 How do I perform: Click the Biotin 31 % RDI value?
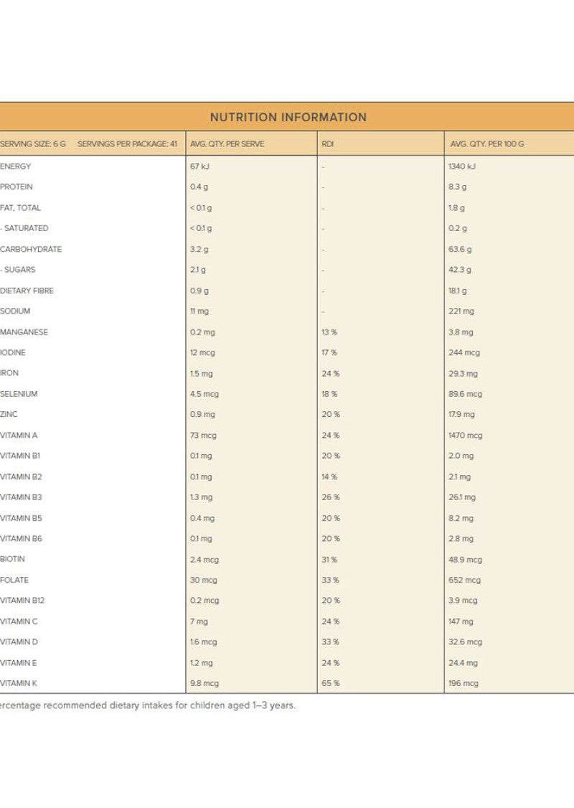click(x=329, y=559)
